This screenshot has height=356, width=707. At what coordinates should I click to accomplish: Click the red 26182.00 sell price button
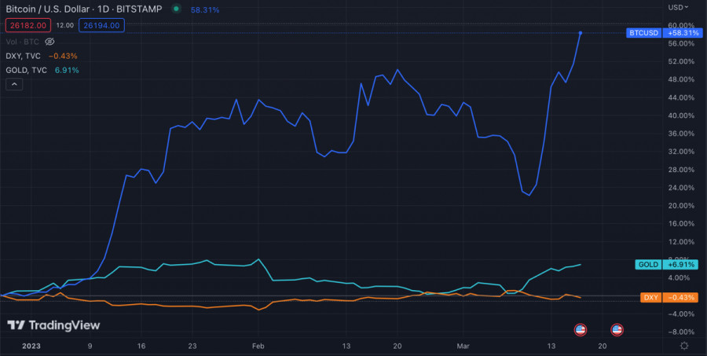click(x=25, y=25)
